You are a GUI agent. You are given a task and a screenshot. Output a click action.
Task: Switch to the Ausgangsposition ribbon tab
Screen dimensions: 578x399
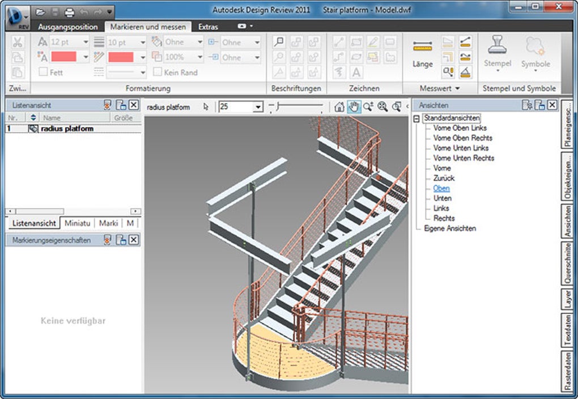click(67, 27)
